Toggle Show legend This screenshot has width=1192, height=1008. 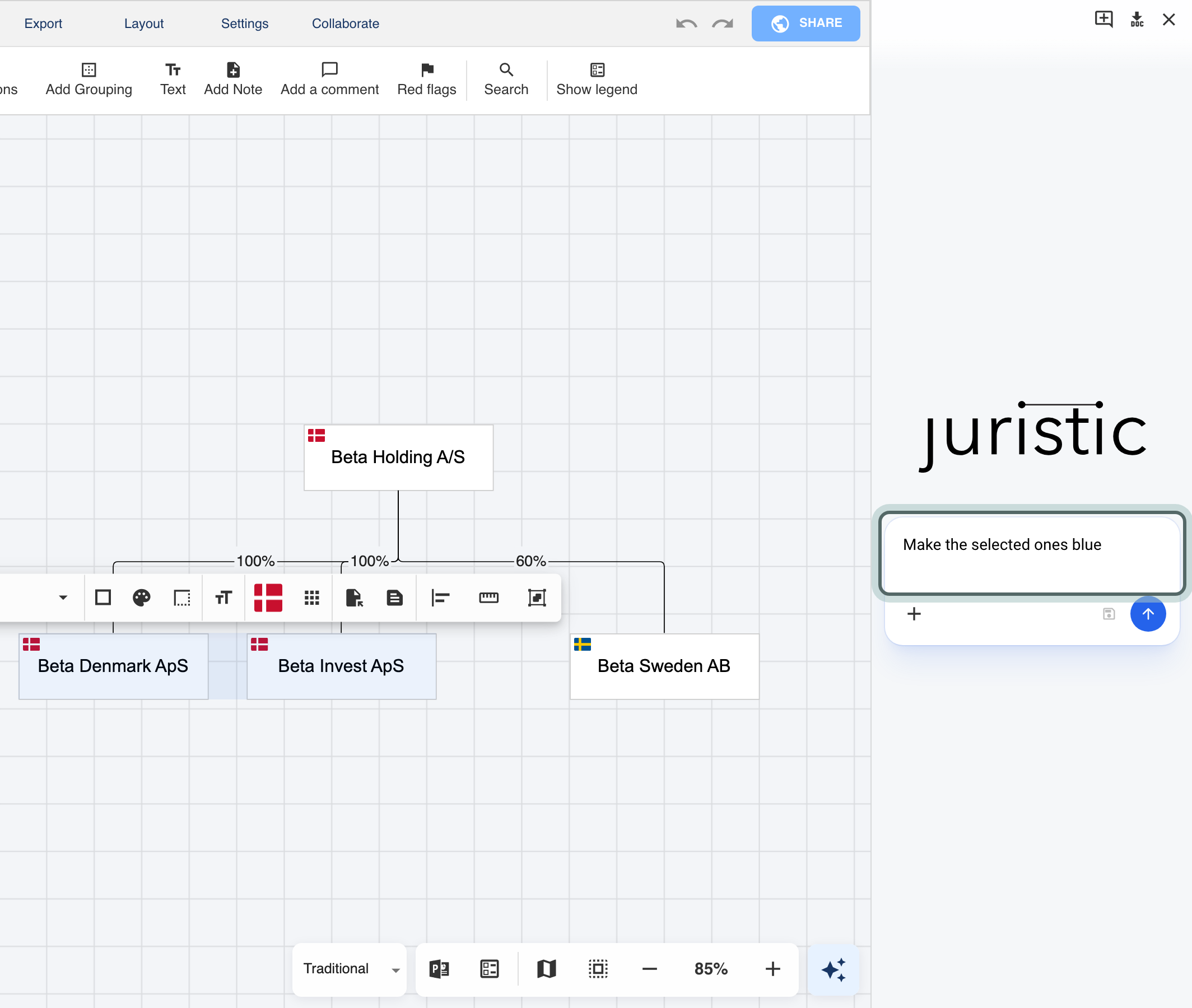[x=597, y=80]
